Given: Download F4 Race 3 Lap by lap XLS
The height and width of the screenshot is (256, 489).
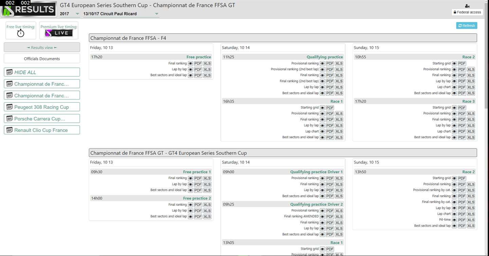Looking at the screenshot, I should click(471, 125).
